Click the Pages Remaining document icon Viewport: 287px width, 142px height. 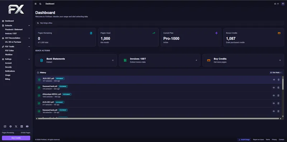pos(91,33)
